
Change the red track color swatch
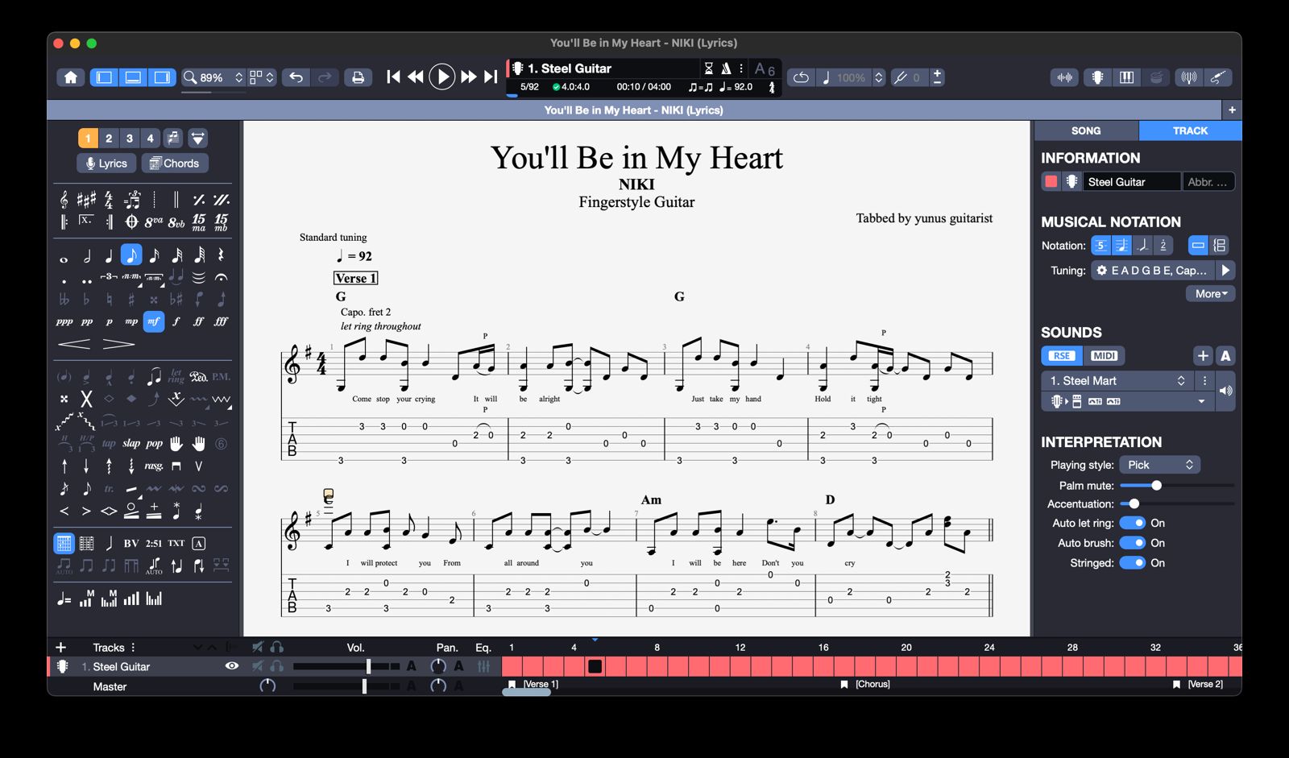pos(1051,182)
